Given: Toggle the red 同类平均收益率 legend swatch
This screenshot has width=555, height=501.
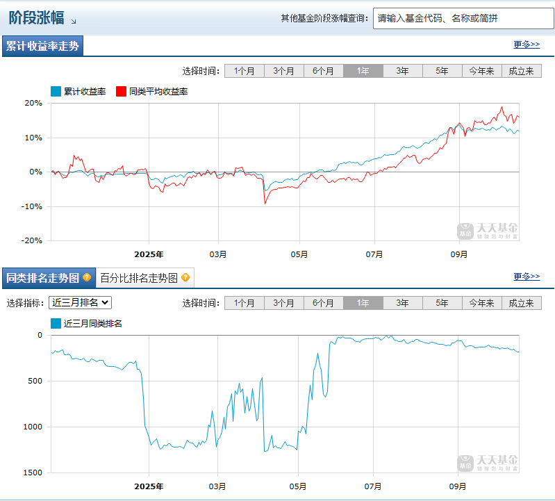Looking at the screenshot, I should (x=121, y=91).
